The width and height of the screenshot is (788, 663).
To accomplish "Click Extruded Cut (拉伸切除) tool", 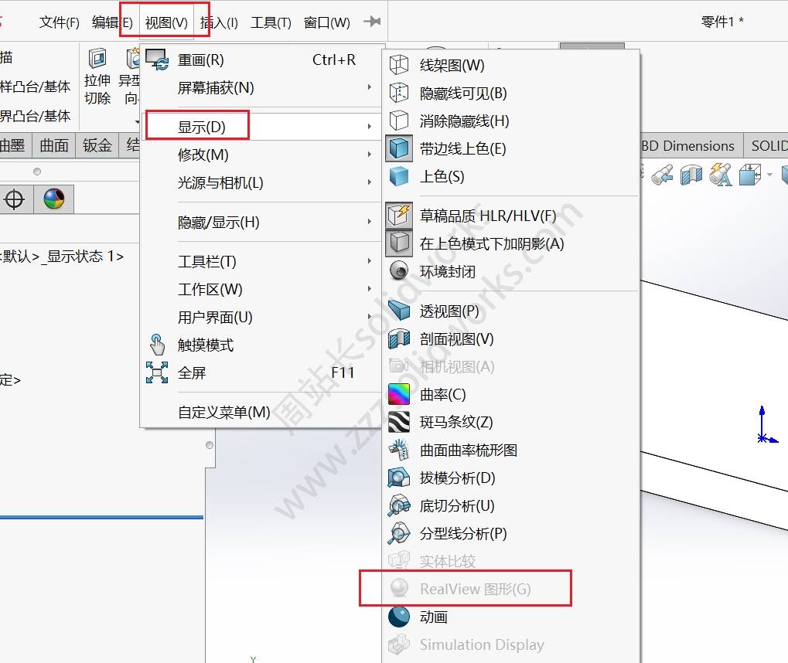I will [x=97, y=76].
